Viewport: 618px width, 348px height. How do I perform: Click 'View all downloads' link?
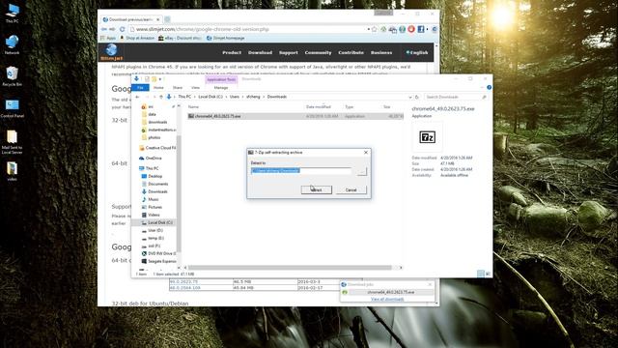click(387, 299)
